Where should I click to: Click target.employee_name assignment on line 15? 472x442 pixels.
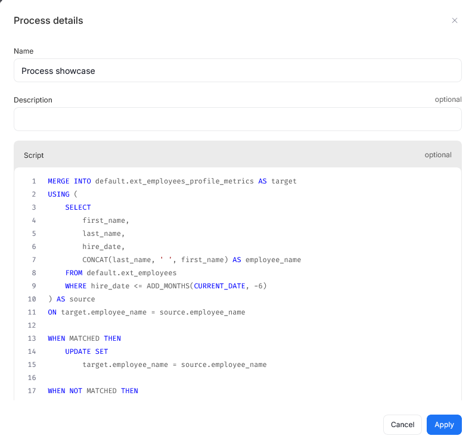(x=175, y=365)
